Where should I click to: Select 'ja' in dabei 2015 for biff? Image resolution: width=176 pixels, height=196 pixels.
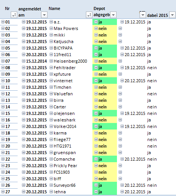pyautogui.click(x=149, y=179)
